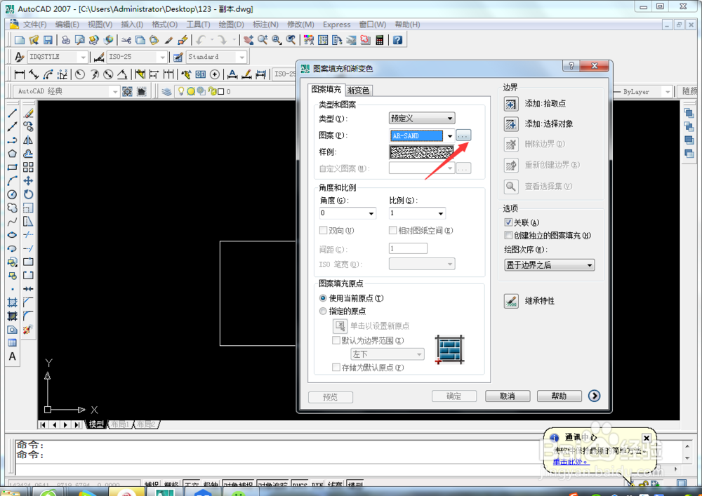The height and width of the screenshot is (496, 702).
Task: Select the Multiline Text tool
Action: [12, 356]
